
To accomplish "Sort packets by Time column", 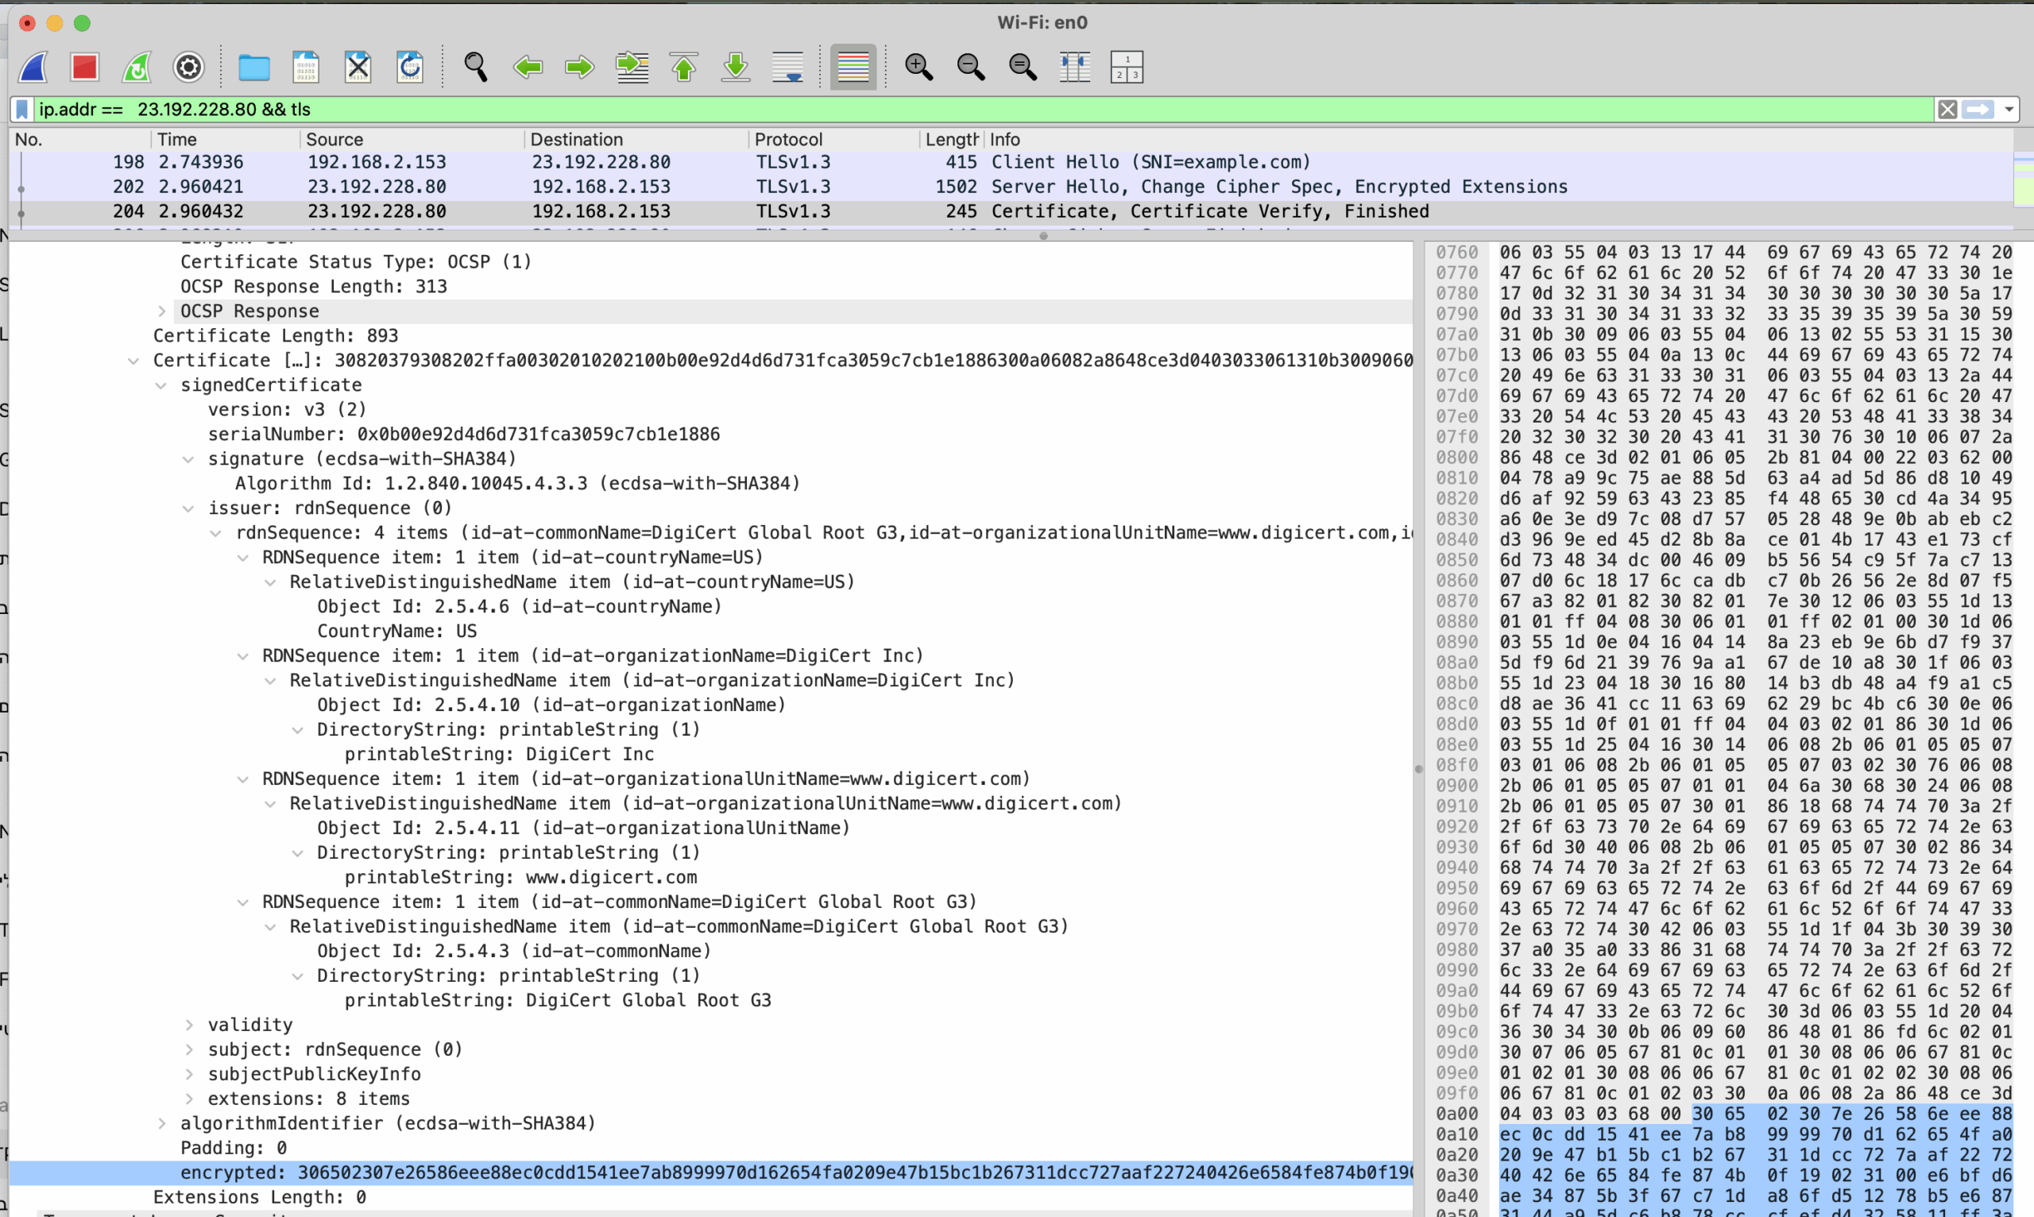I will [x=226, y=139].
